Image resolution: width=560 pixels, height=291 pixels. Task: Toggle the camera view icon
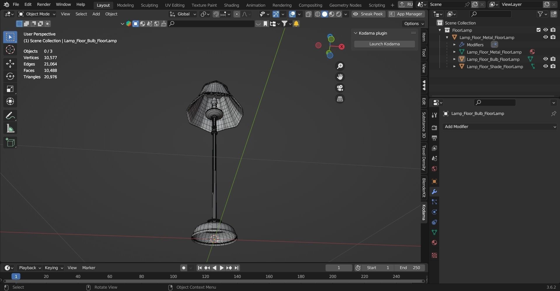(340, 88)
